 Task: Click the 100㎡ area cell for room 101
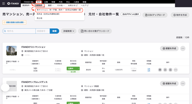(134, 71)
